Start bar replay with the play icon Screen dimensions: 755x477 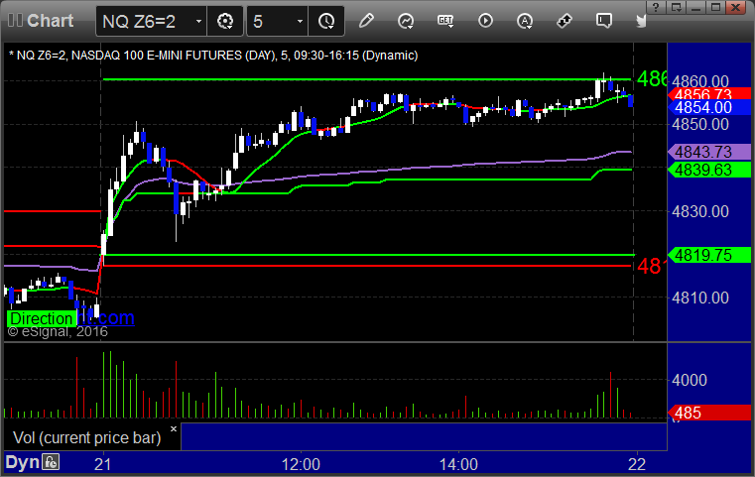tap(485, 21)
